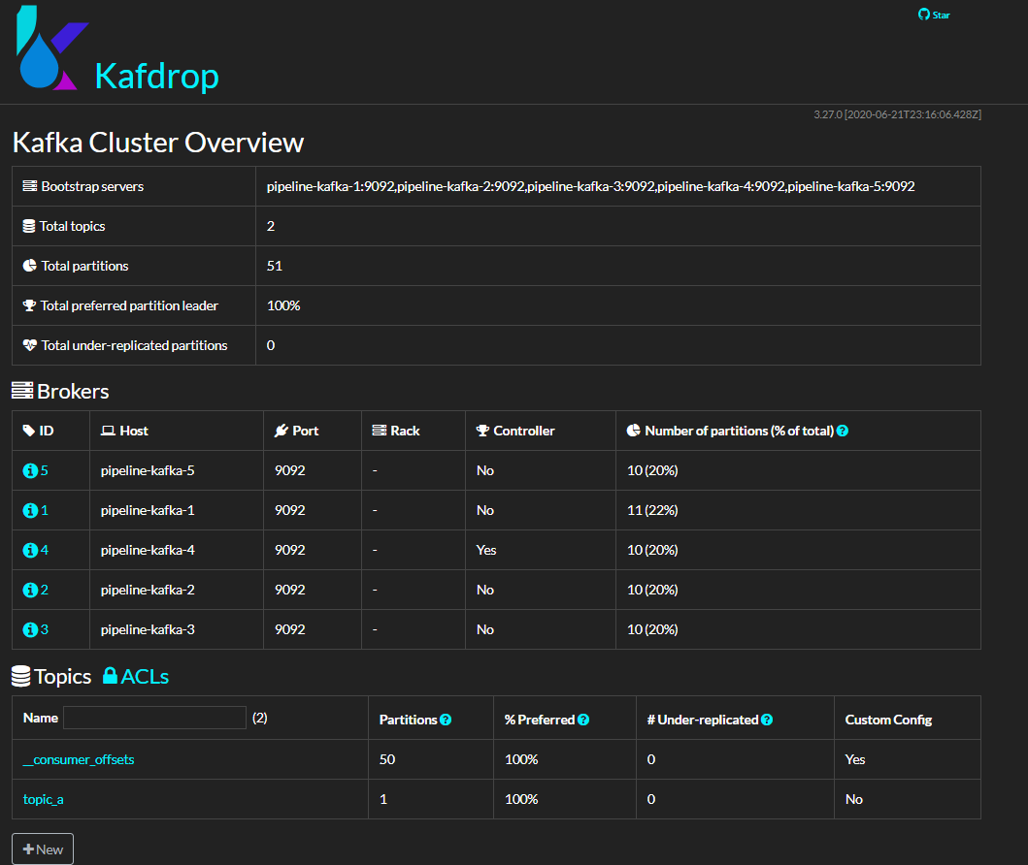Click the server icon in Rack header
The height and width of the screenshot is (865, 1028).
point(379,431)
